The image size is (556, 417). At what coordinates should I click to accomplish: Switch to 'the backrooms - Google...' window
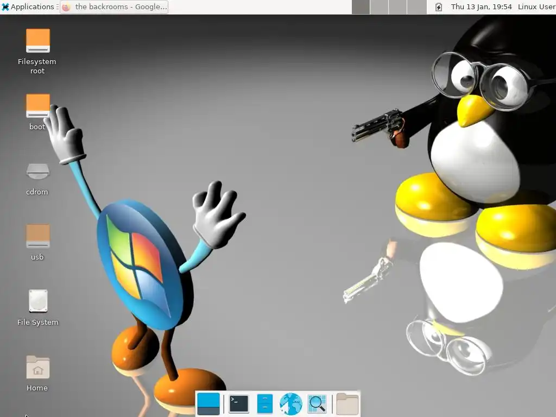114,7
